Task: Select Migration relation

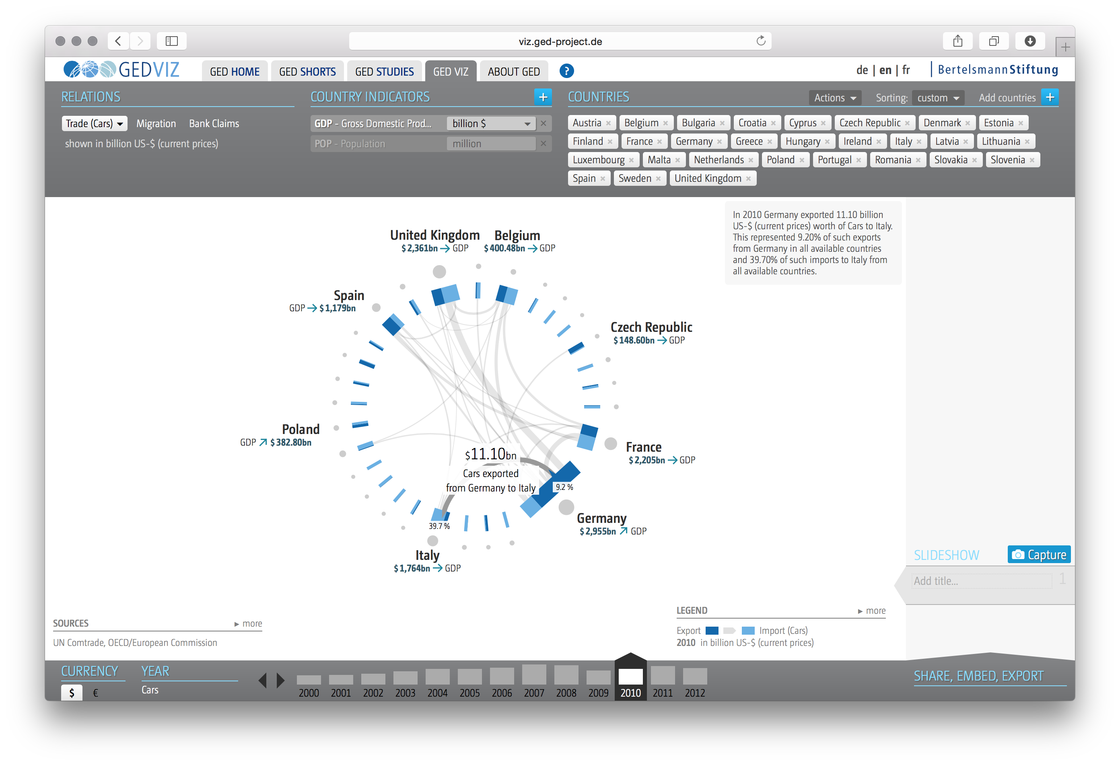Action: click(156, 123)
